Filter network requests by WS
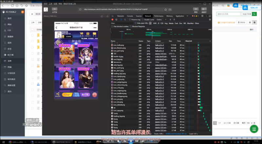 click(x=185, y=23)
